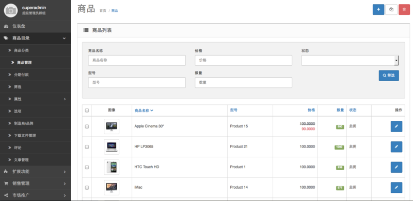Click the blue 筛选 filter button

point(389,75)
